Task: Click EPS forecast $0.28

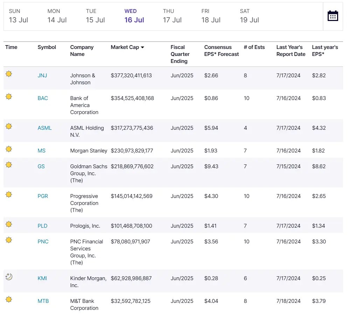Action: point(211,278)
